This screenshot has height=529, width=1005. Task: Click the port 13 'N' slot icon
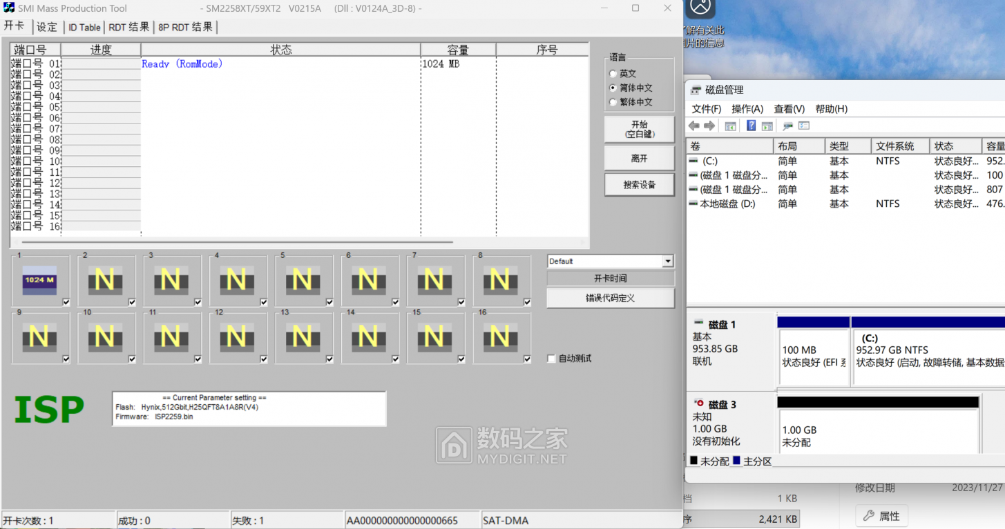pyautogui.click(x=303, y=338)
